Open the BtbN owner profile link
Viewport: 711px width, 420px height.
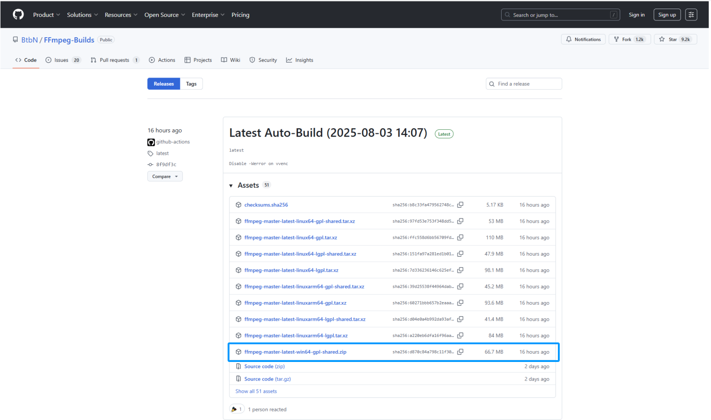pyautogui.click(x=30, y=40)
